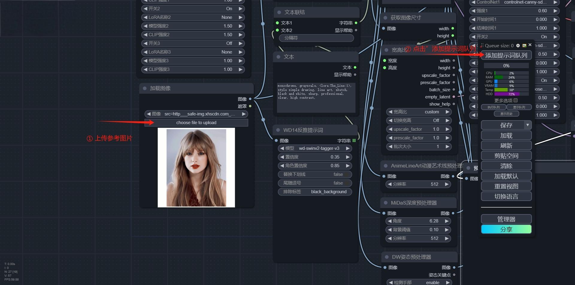The height and width of the screenshot is (285, 575).
Task: Collapse the 文本联结 node via its title dot
Action: pos(279,13)
